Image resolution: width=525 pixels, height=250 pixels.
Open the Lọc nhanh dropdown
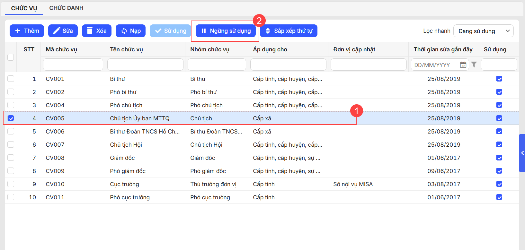pos(483,31)
